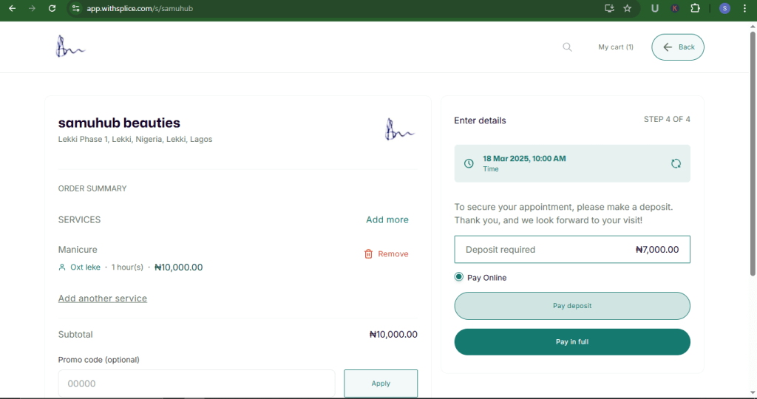
Task: Click the Subtotal amount ₦10,000.00
Action: 393,335
